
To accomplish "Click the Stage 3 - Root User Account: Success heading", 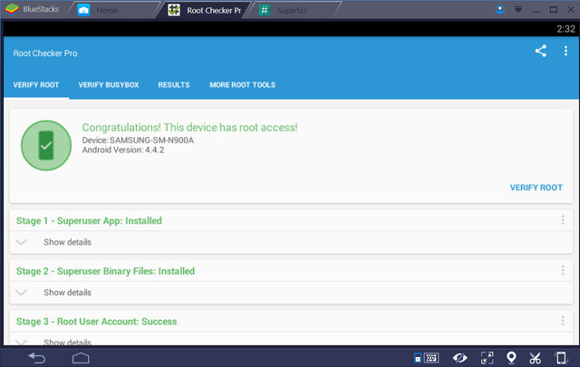I will pos(97,322).
